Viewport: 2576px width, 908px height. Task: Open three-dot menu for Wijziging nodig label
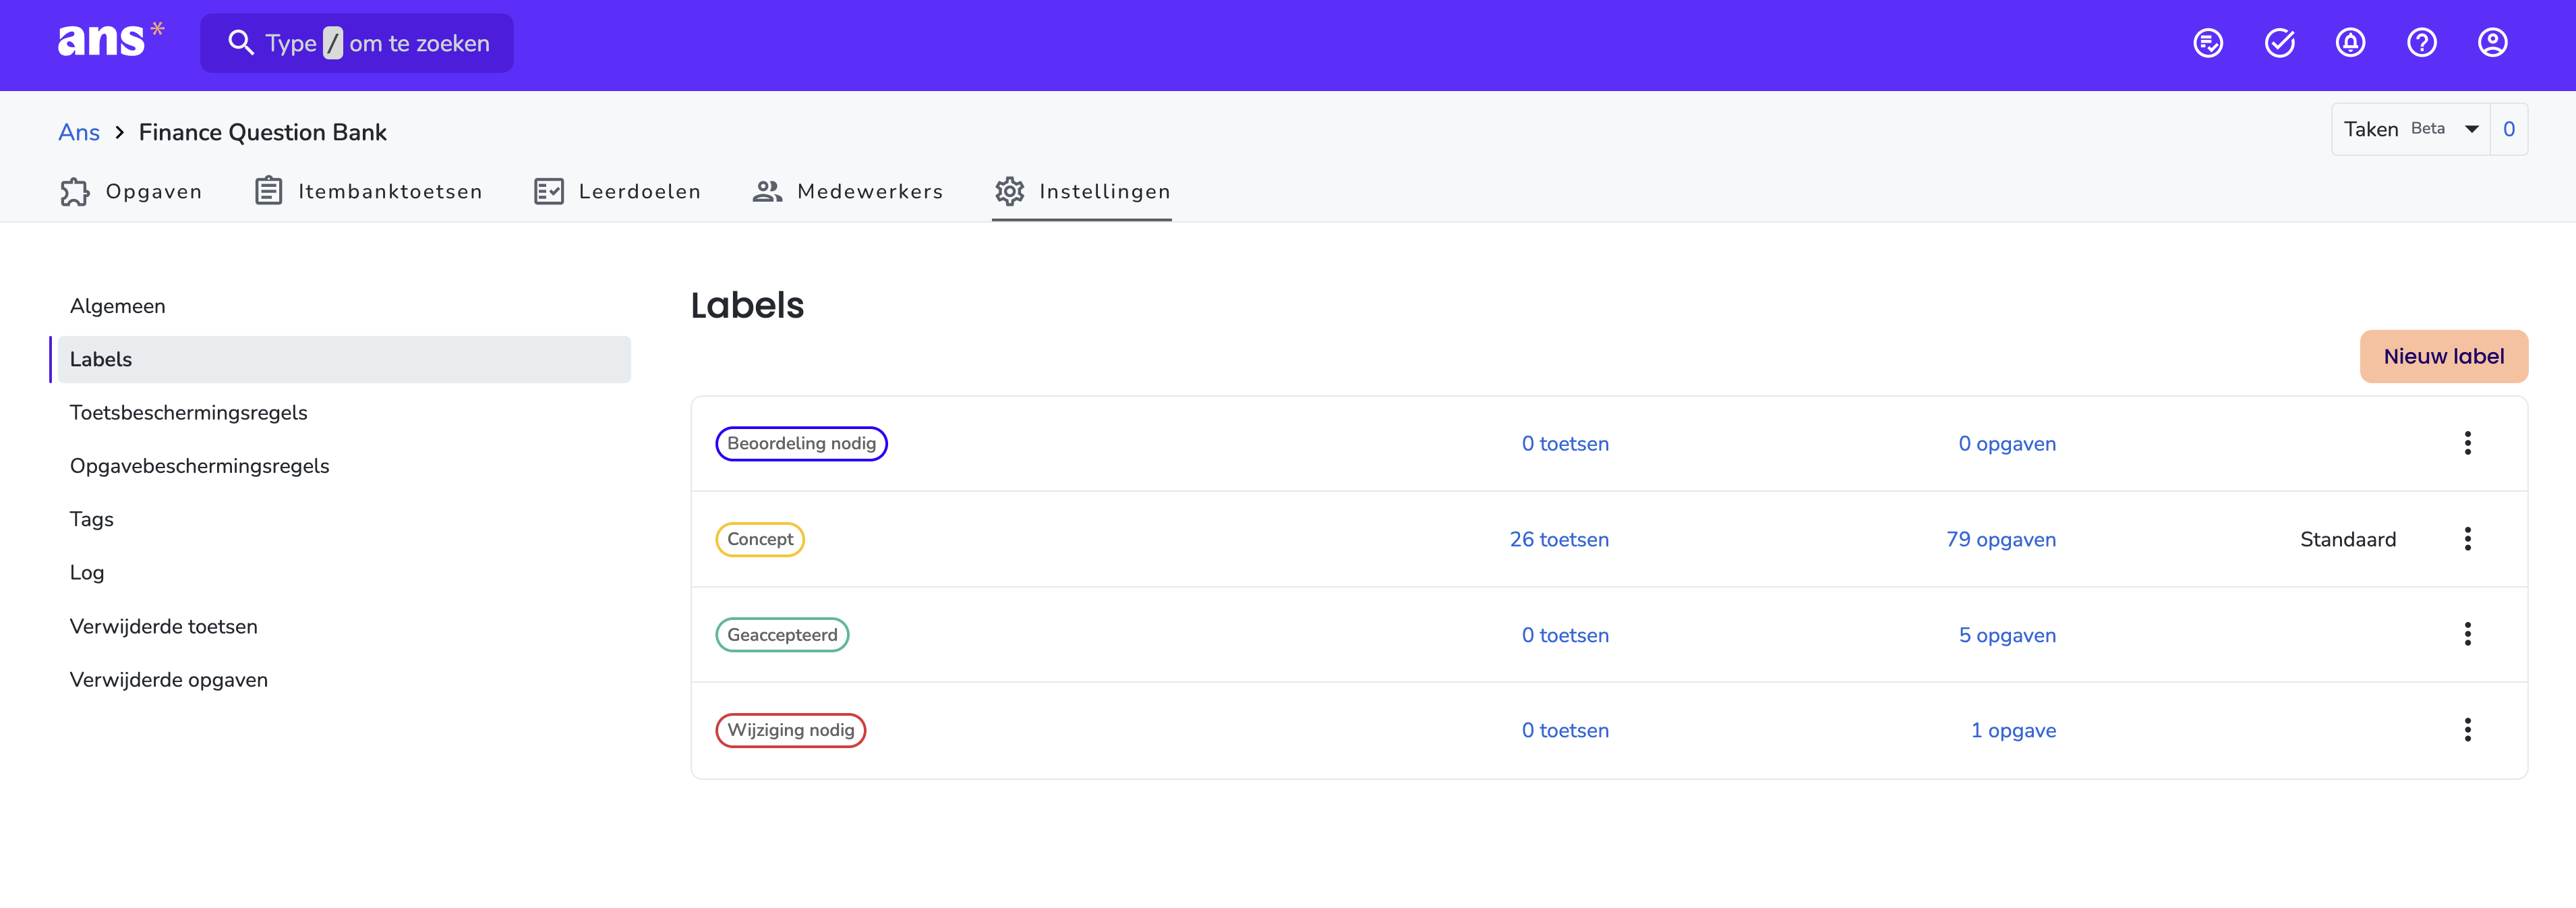(x=2466, y=730)
